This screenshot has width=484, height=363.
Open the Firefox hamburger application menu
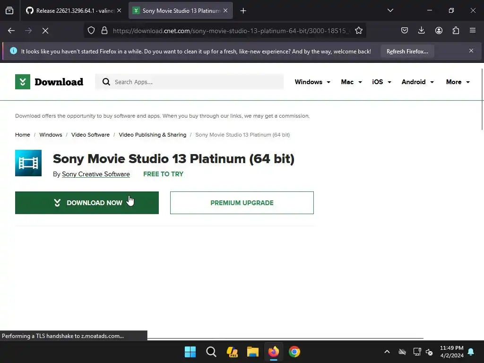coord(473,30)
